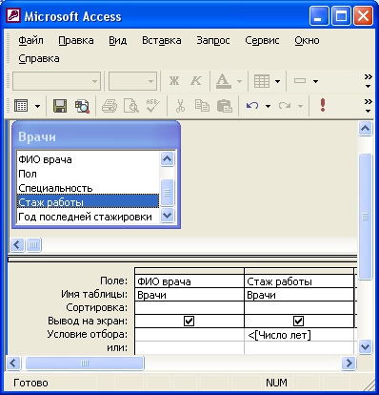Screen dimensions: 379x395
Task: Open the Redo history dropdown arrow
Action: pos(300,106)
